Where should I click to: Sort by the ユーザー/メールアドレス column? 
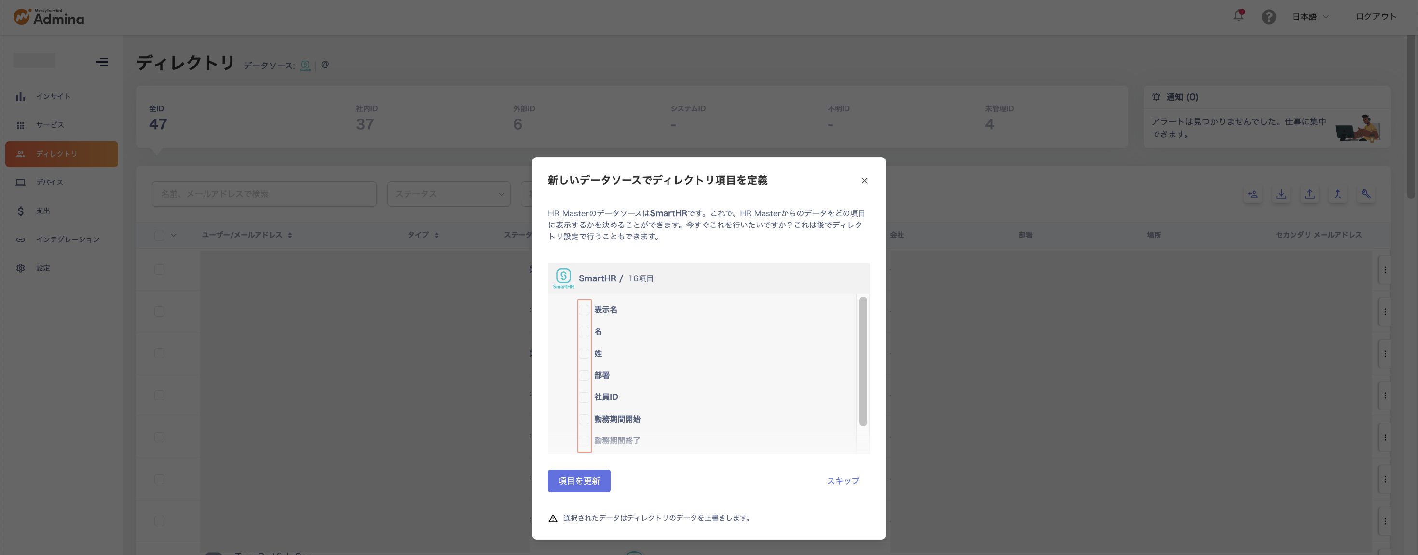[246, 235]
